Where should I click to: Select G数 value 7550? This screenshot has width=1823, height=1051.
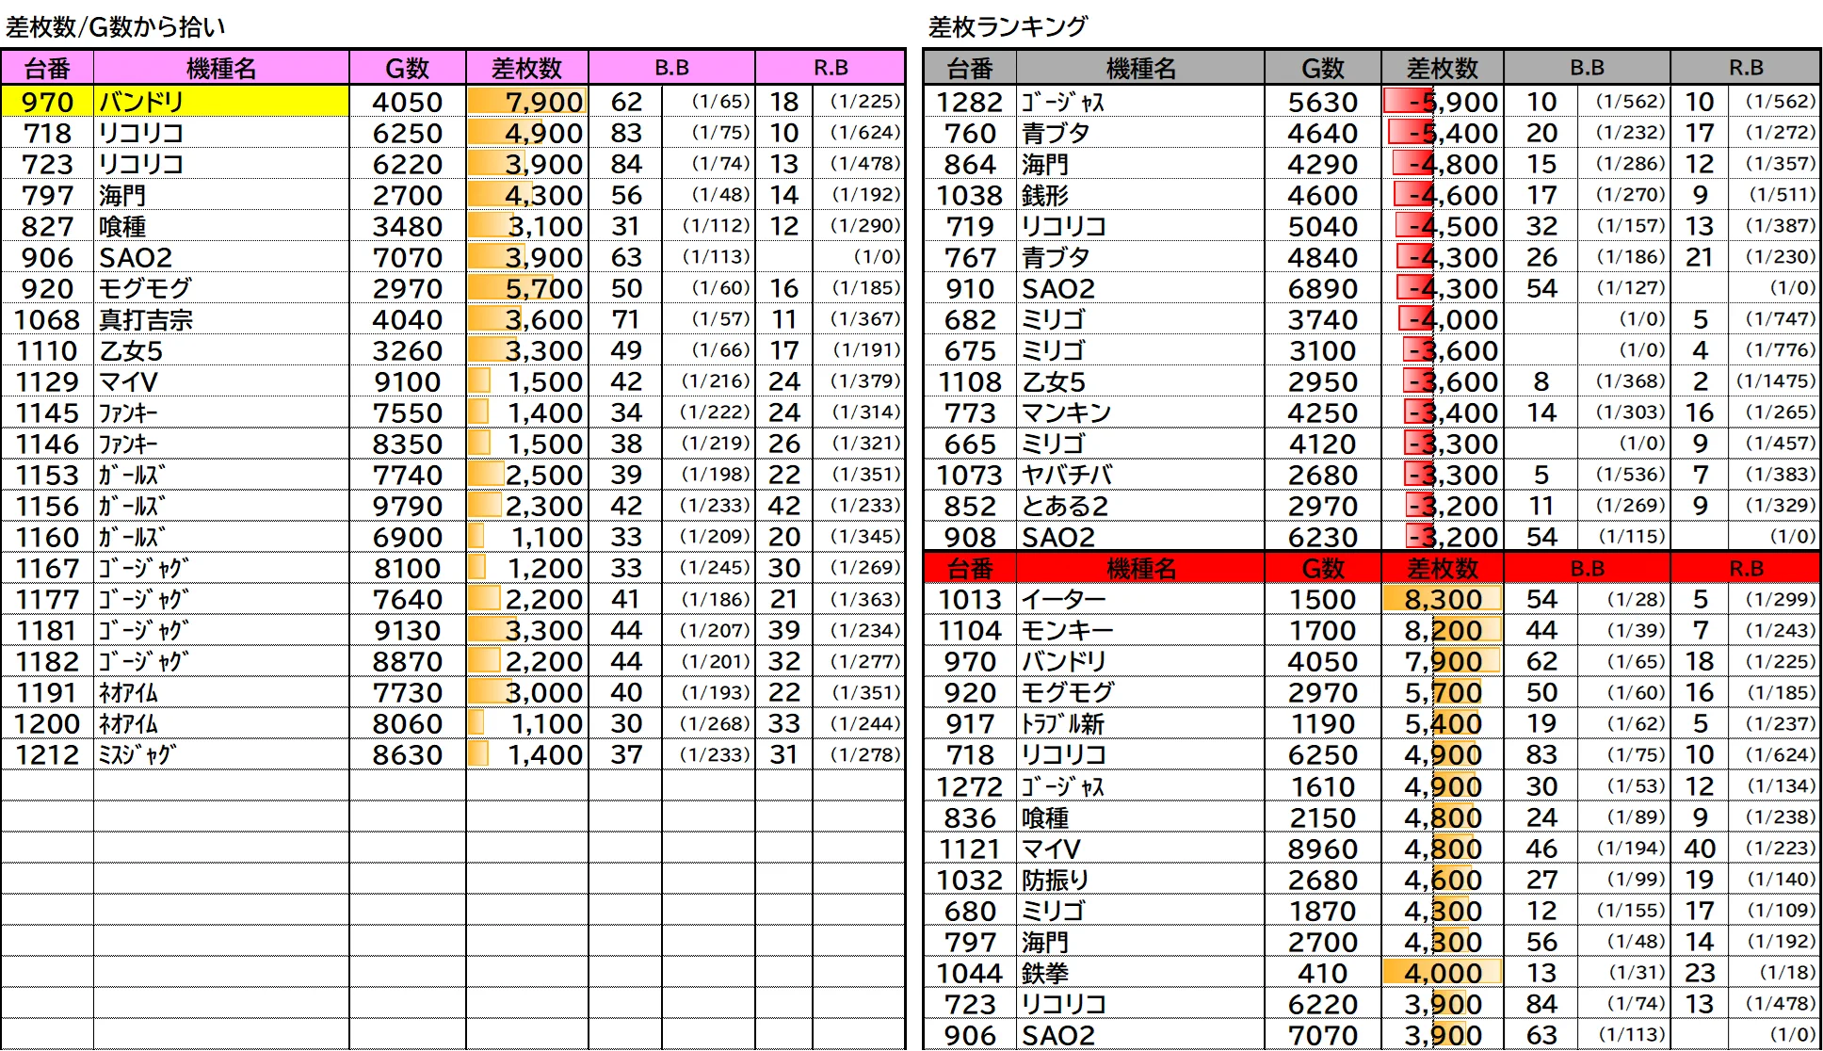click(407, 412)
